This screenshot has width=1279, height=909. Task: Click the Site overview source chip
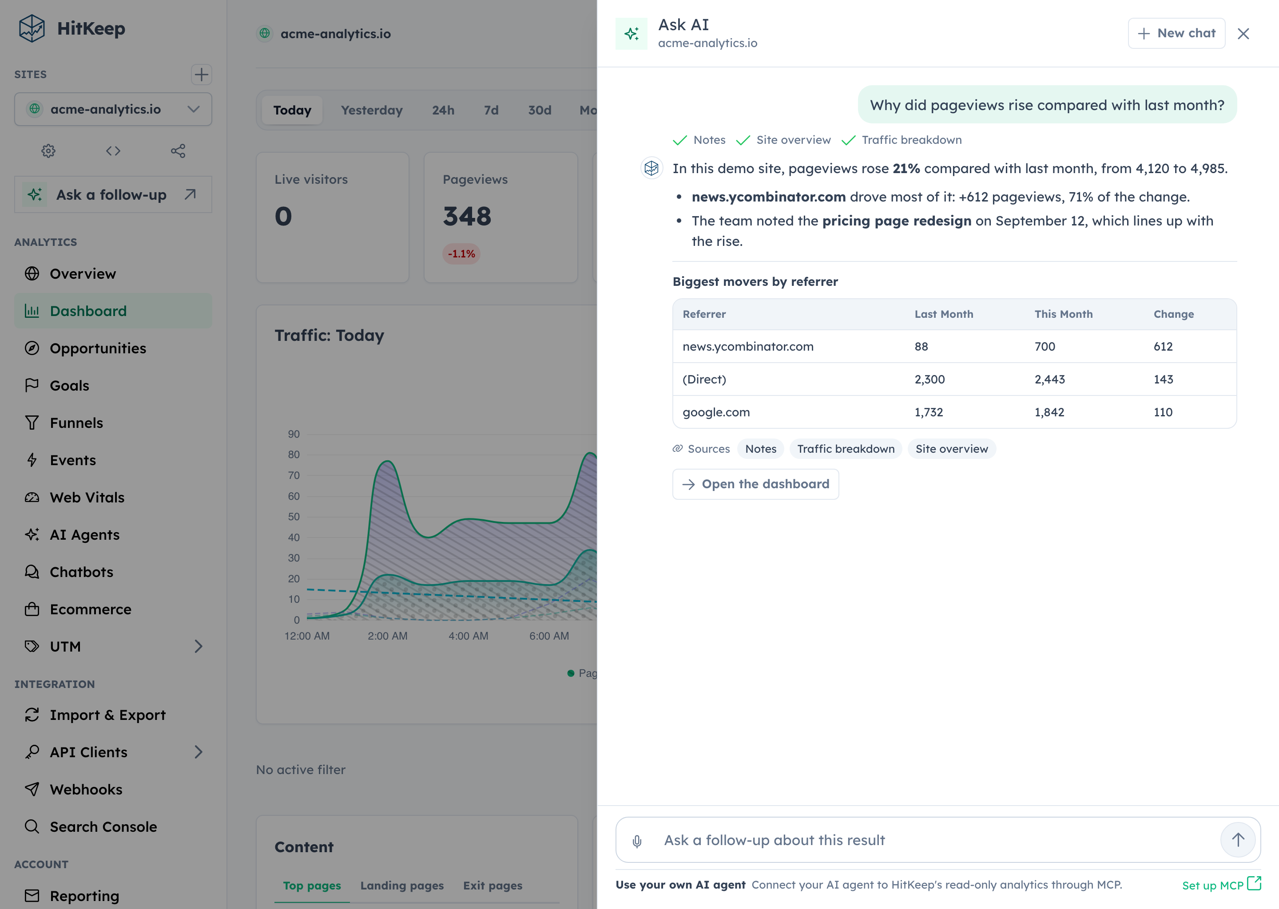pos(951,449)
